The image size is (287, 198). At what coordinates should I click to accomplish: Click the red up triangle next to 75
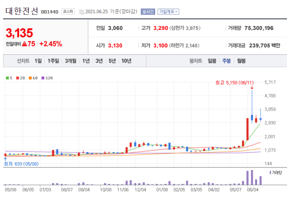(24, 44)
